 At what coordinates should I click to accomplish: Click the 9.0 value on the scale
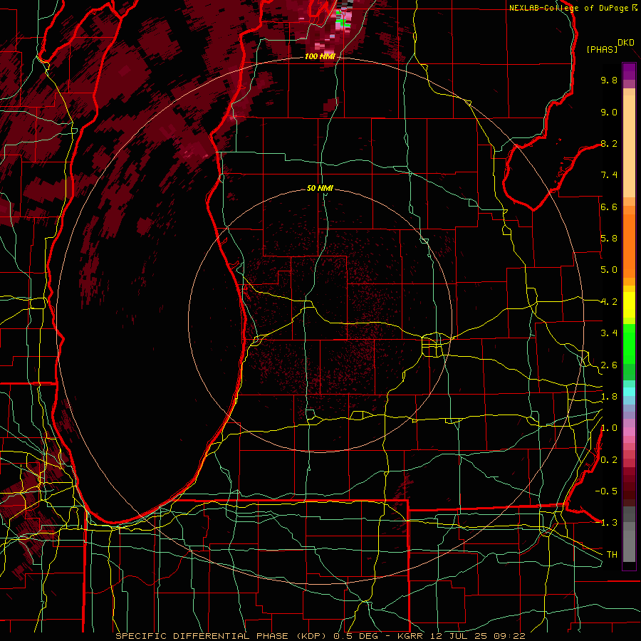(x=609, y=112)
